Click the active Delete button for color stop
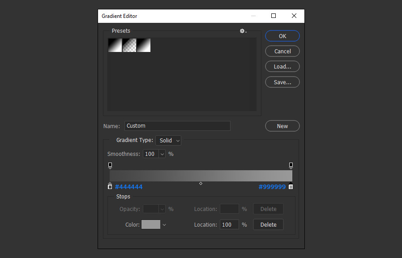This screenshot has height=258, width=402. (x=268, y=224)
